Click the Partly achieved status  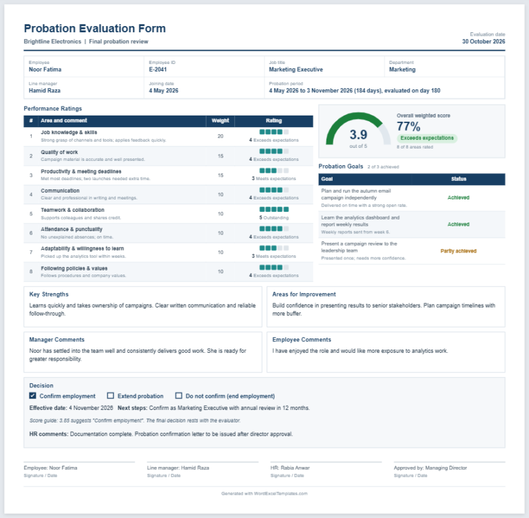(x=459, y=250)
